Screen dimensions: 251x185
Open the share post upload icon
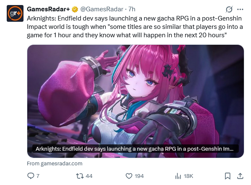tap(240, 176)
